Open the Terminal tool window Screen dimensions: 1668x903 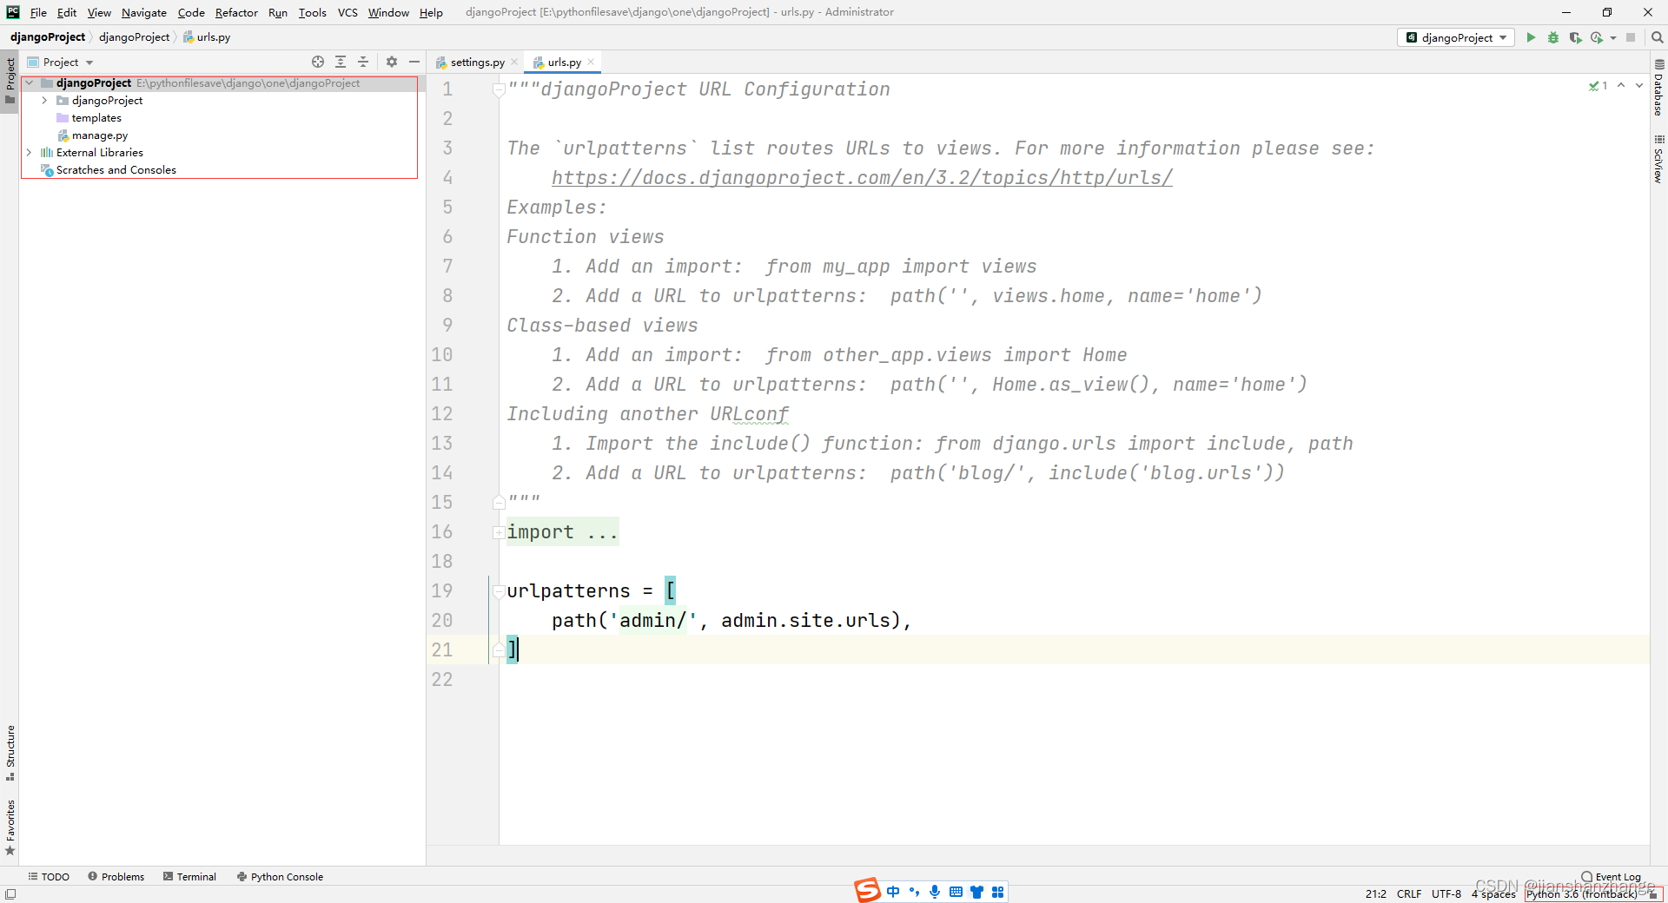pos(189,877)
